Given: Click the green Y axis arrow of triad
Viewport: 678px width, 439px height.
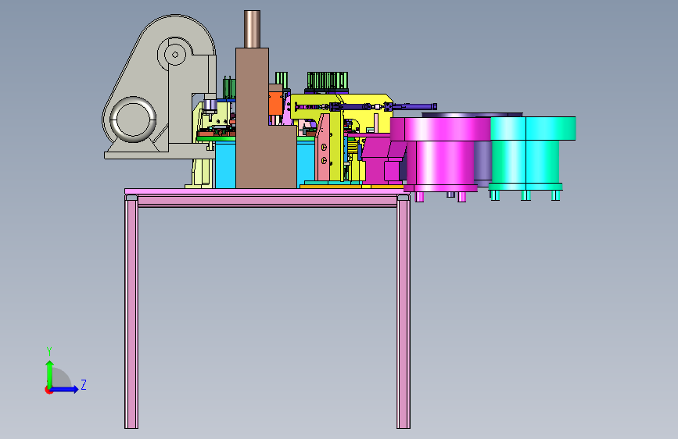Looking at the screenshot, I should tap(50, 373).
